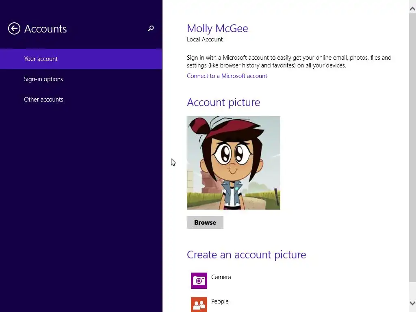Click the Camera label text
Image resolution: width=416 pixels, height=312 pixels.
tap(221, 277)
